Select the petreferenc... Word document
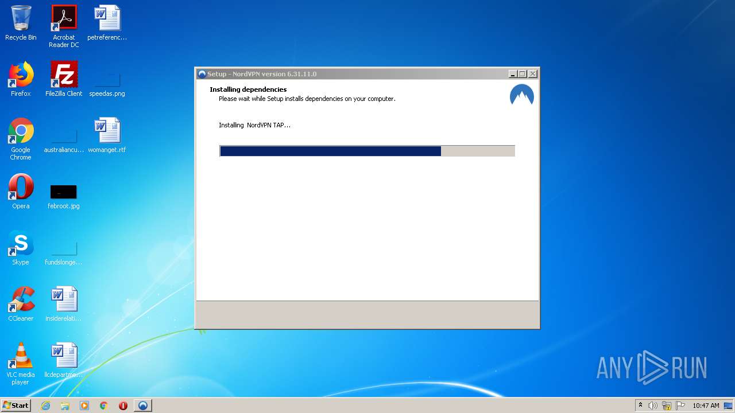Screen dimensions: 735x413 (107, 24)
